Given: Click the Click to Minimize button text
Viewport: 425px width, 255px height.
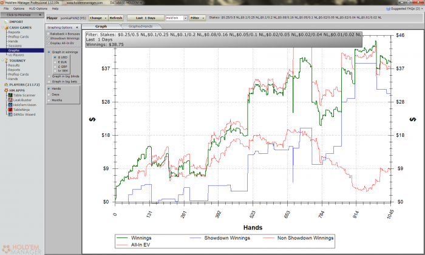Looking at the screenshot, I should coord(19,15).
